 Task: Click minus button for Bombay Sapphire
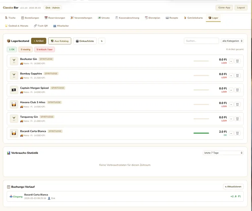[231, 75]
